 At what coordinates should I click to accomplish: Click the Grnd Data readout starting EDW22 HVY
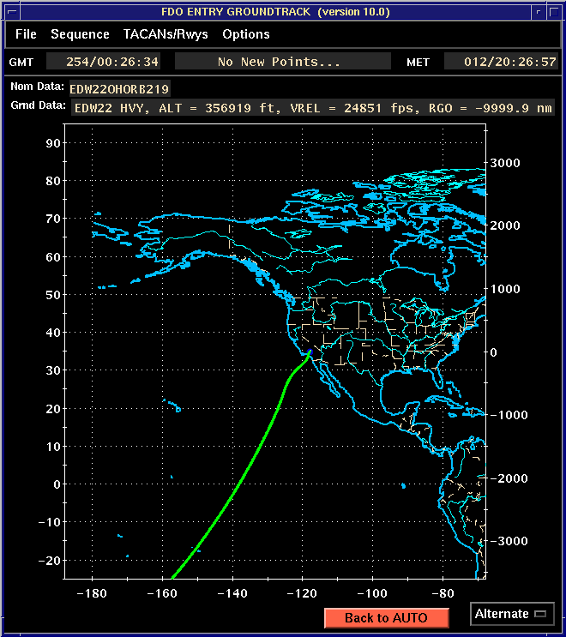click(x=313, y=108)
